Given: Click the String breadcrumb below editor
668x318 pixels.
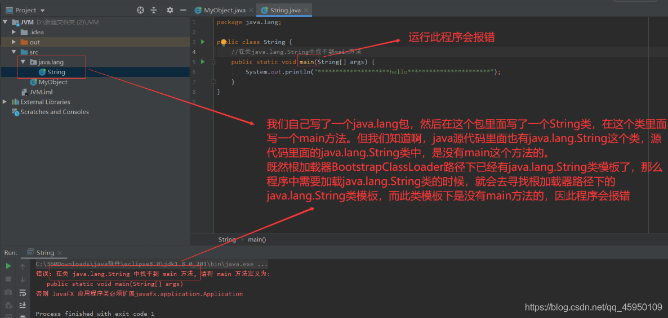Looking at the screenshot, I should click(226, 239).
